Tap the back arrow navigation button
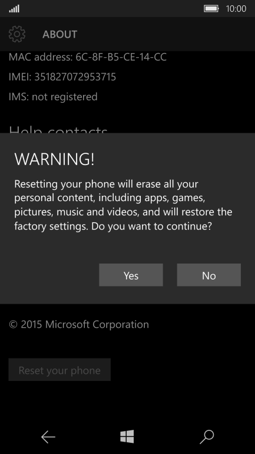255x454 pixels. [48, 437]
